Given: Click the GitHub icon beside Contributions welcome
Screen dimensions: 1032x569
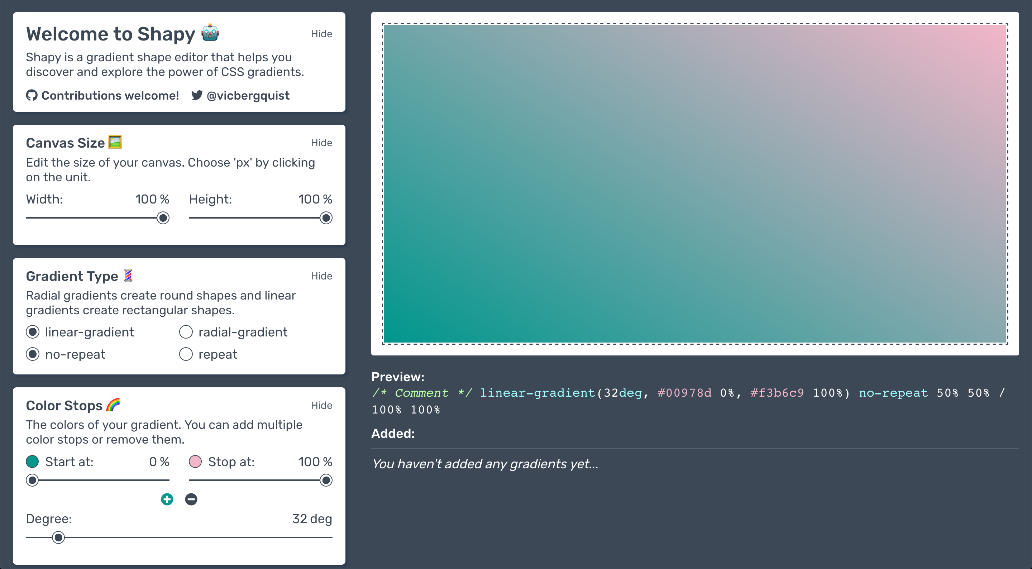Looking at the screenshot, I should click(x=32, y=95).
